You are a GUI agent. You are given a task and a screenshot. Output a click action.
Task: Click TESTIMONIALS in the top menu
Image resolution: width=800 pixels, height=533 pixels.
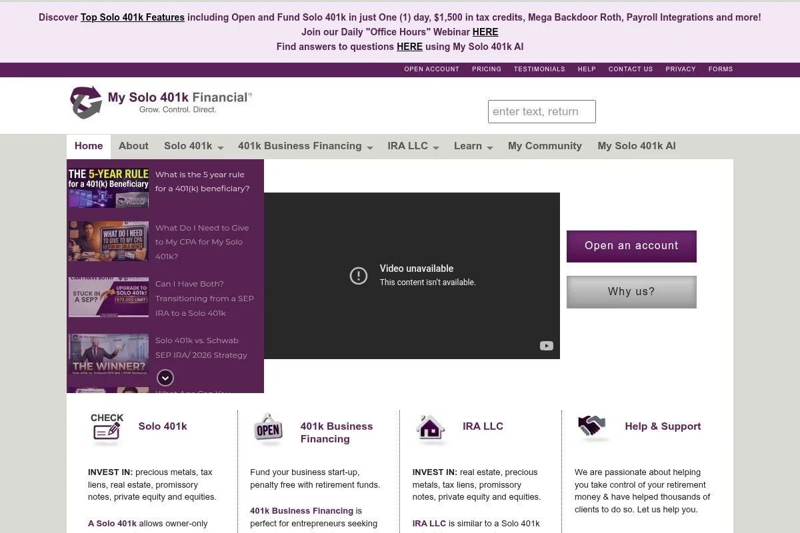539,69
